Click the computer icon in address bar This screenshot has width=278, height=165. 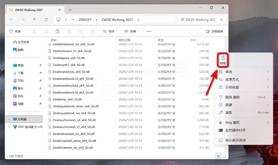(58, 20)
